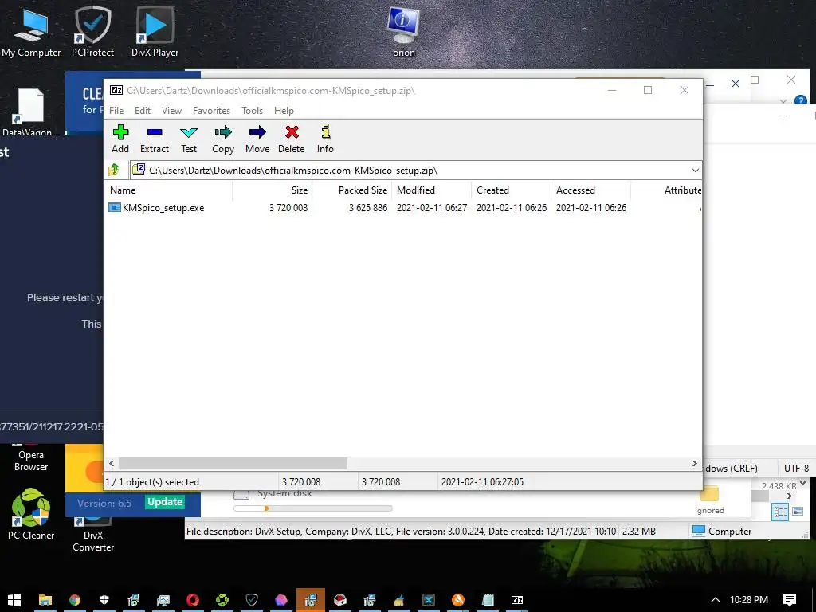Image resolution: width=816 pixels, height=612 pixels.
Task: Click the scroll-right arrow in the file list
Action: (695, 463)
